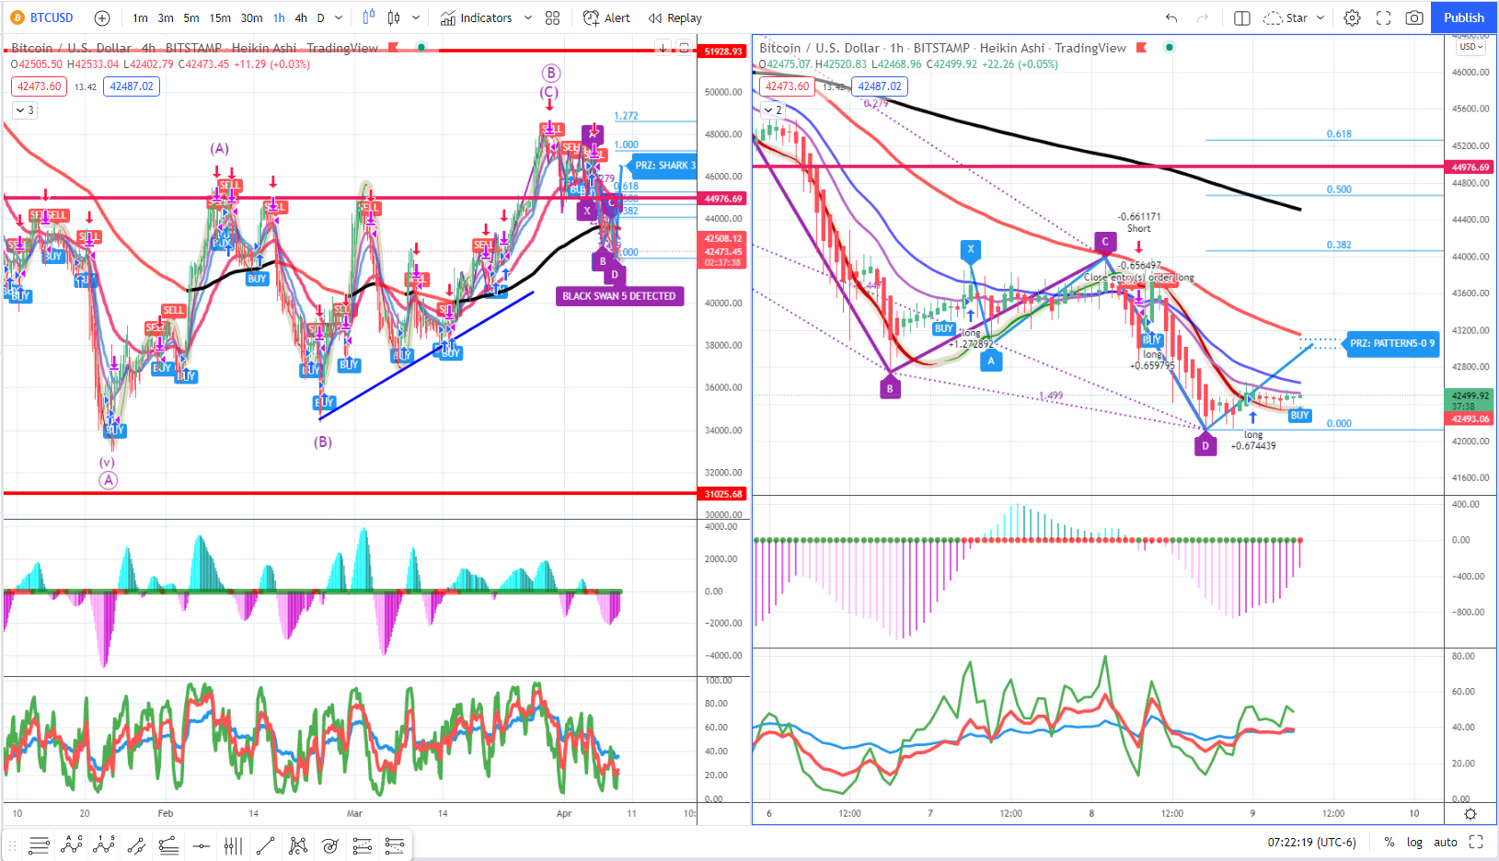Viewport: 1499px width, 861px height.
Task: Click the add symbol plus icon
Action: (x=102, y=17)
